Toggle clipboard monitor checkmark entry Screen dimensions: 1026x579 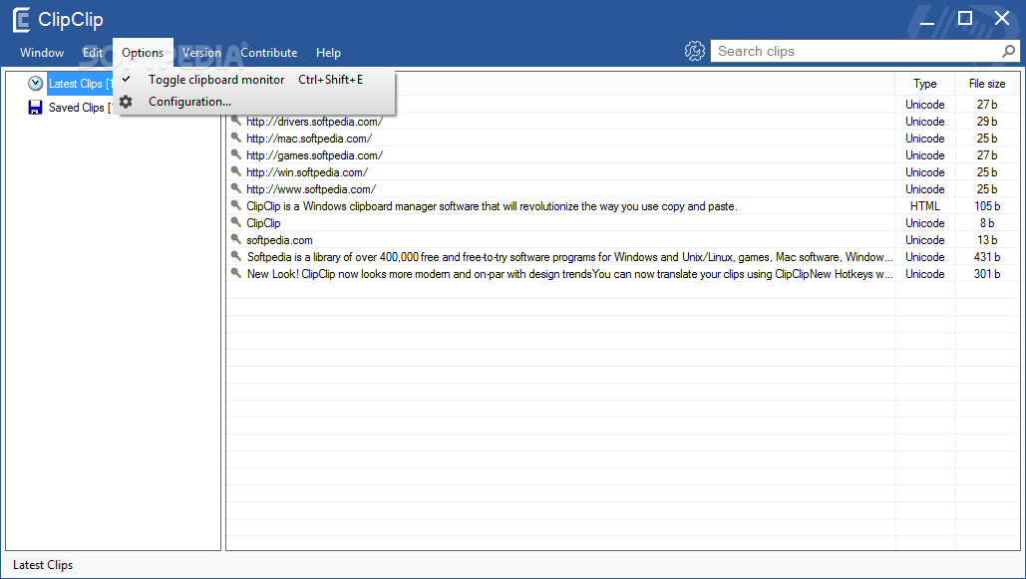click(x=254, y=79)
